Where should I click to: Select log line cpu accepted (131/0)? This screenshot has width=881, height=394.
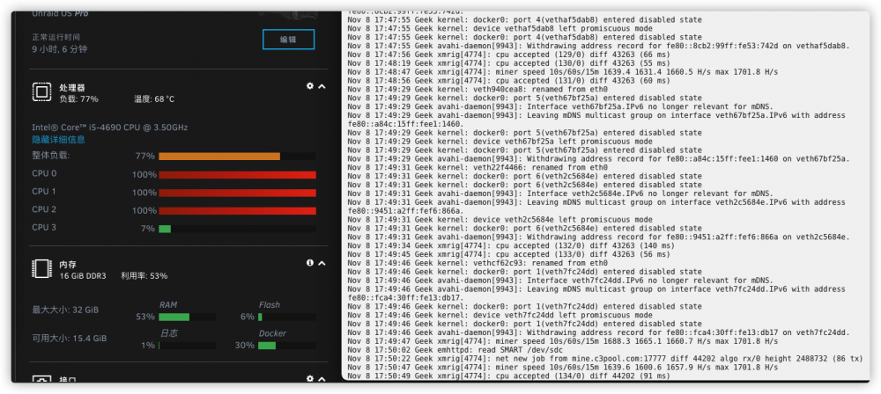[x=508, y=80]
